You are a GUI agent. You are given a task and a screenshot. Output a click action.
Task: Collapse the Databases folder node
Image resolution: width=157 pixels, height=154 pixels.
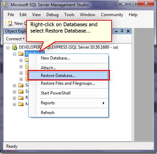14,54
